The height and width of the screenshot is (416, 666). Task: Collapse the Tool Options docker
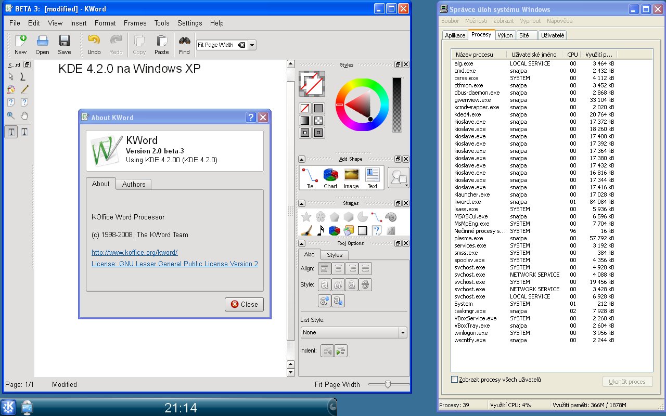tap(302, 243)
